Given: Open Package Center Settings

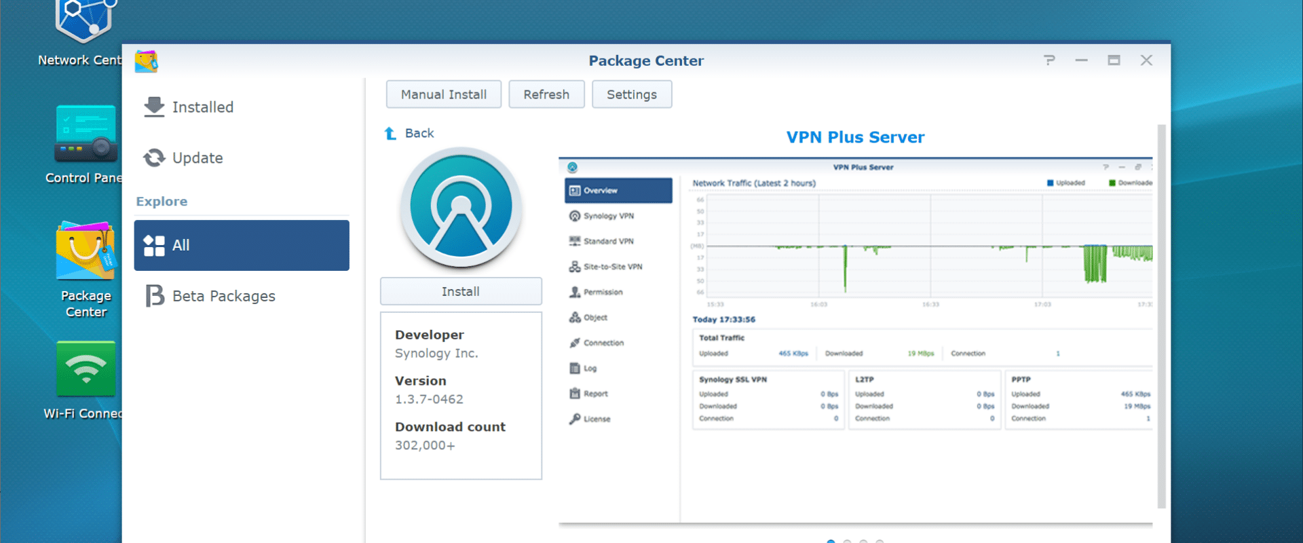Looking at the screenshot, I should 632,94.
